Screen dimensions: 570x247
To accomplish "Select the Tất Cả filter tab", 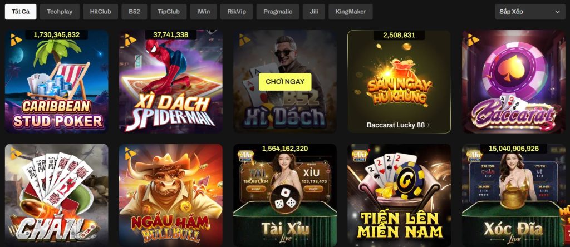I will (21, 12).
